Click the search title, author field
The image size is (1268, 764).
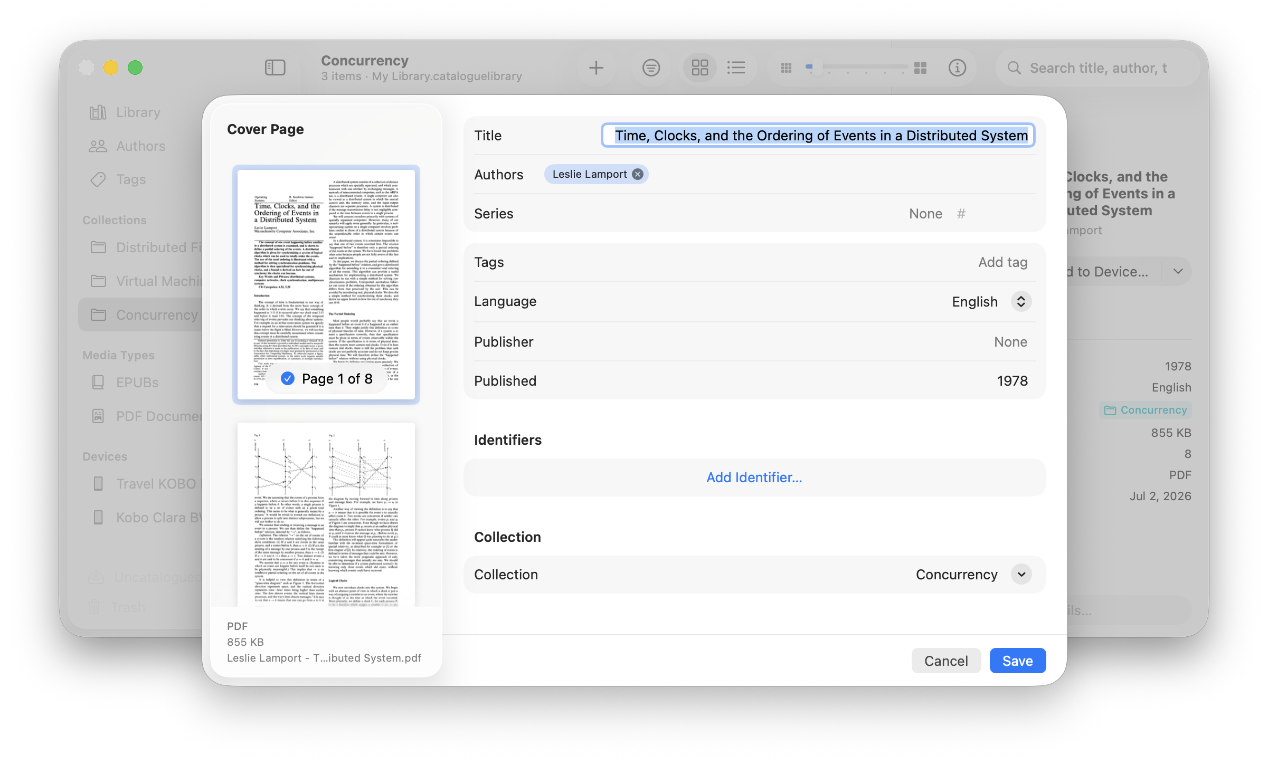(x=1098, y=68)
